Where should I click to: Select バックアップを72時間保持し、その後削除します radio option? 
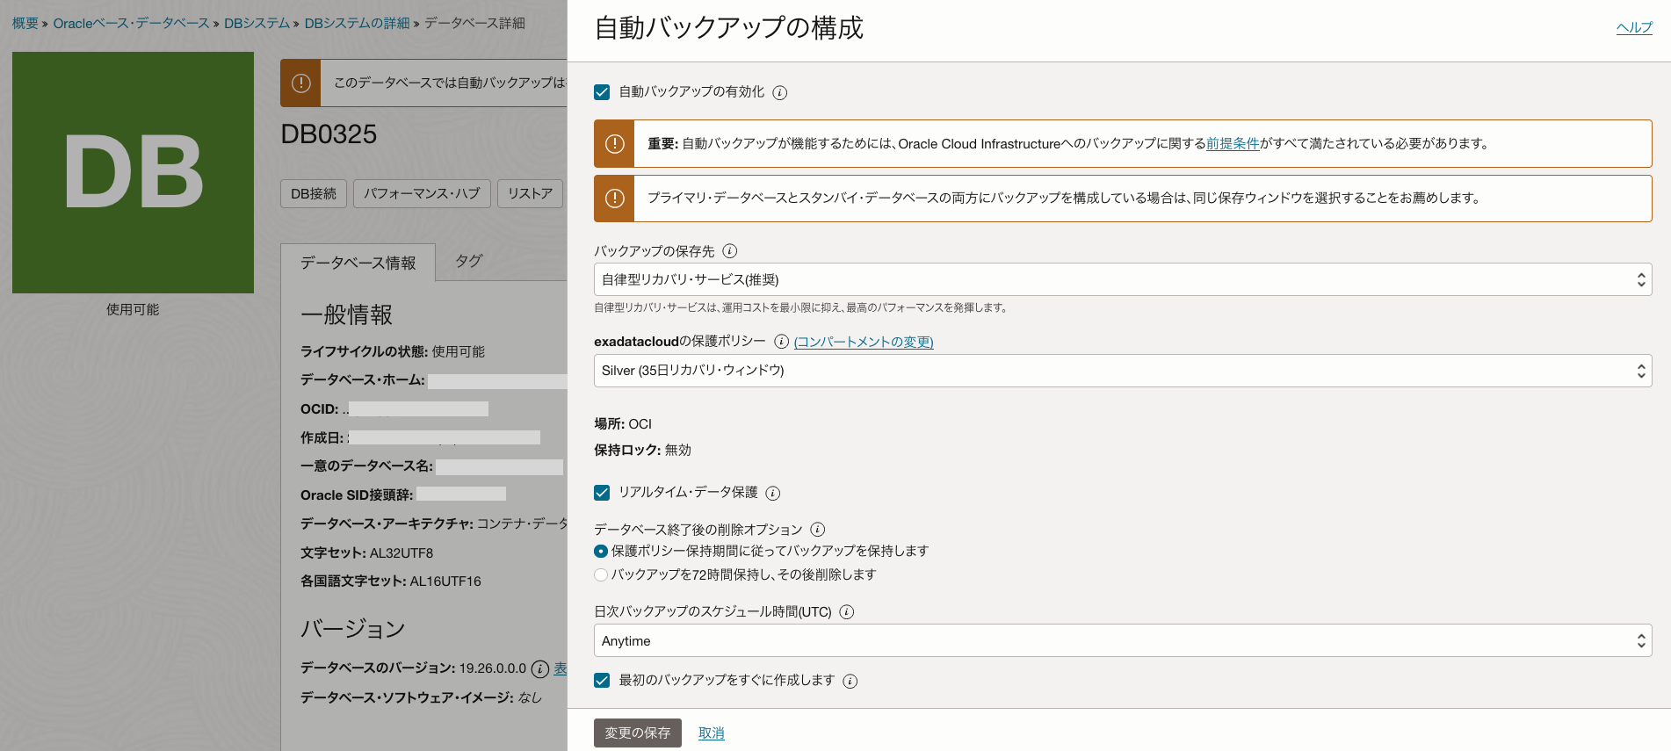point(601,575)
